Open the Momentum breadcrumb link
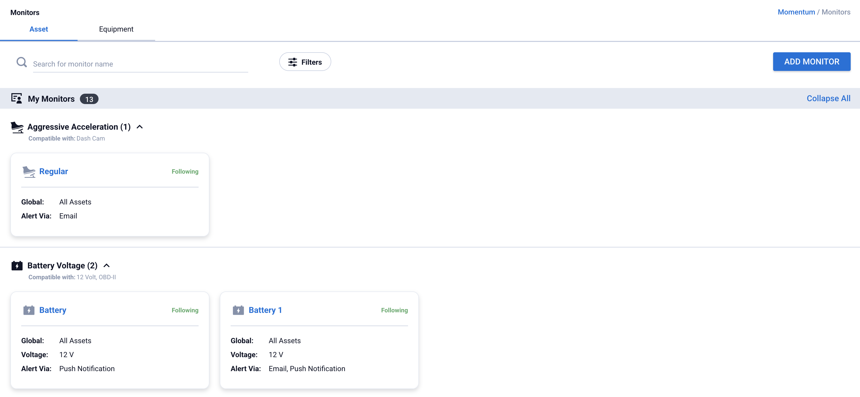The image size is (860, 397). 796,12
